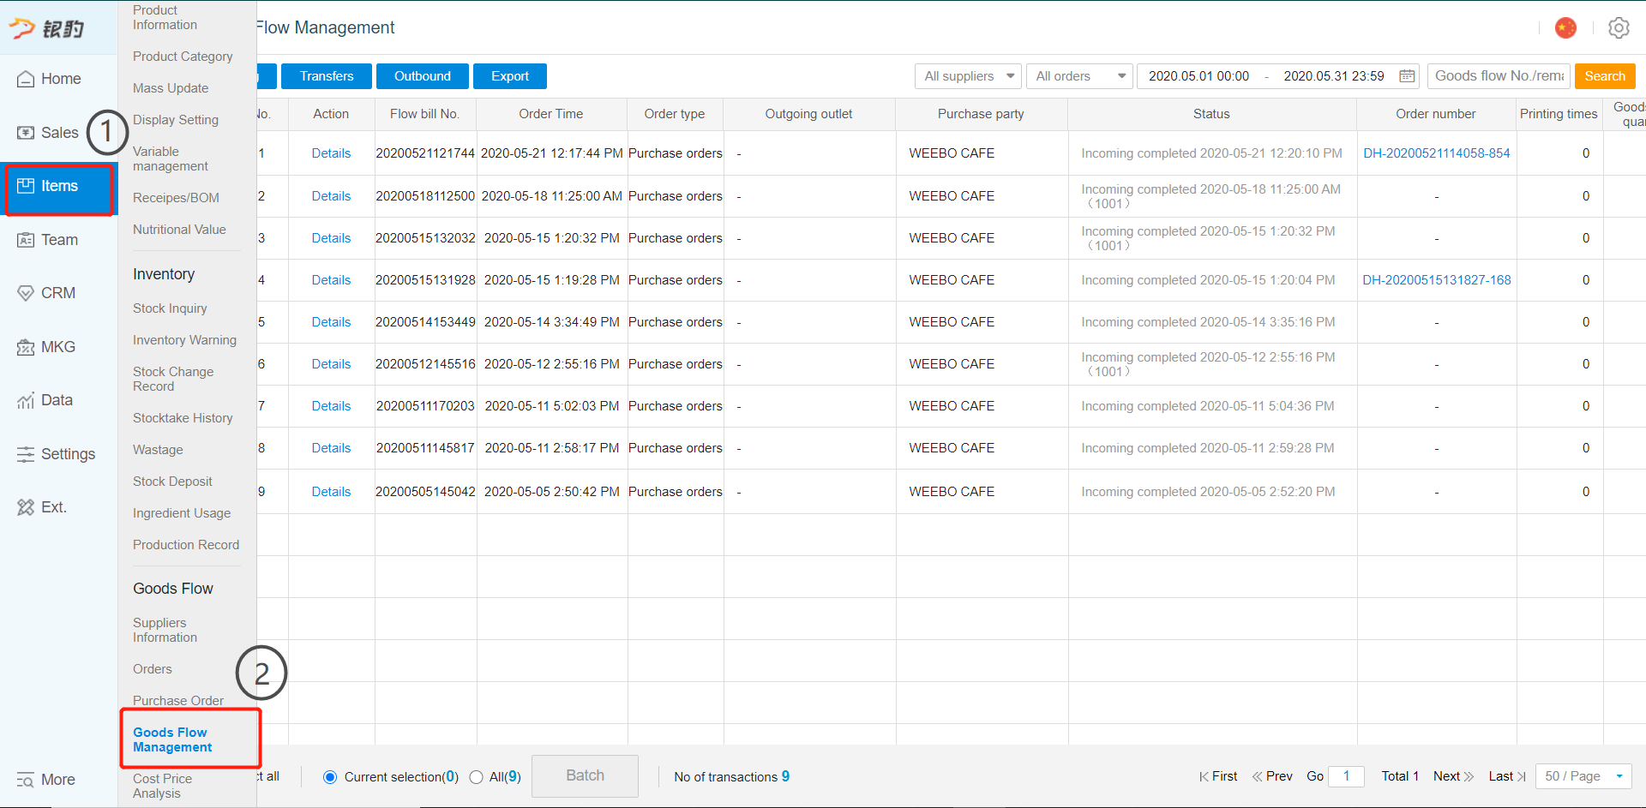Viewport: 1646px width, 808px height.
Task: Open Recipes/BOM menu item
Action: pos(176,198)
